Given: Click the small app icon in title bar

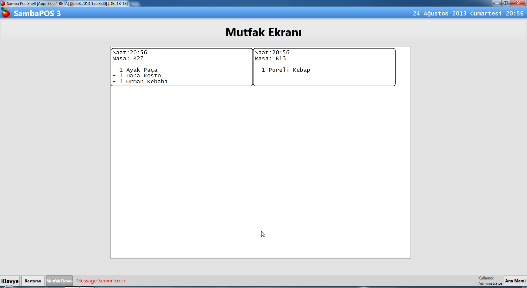Looking at the screenshot, I should coord(3,4).
